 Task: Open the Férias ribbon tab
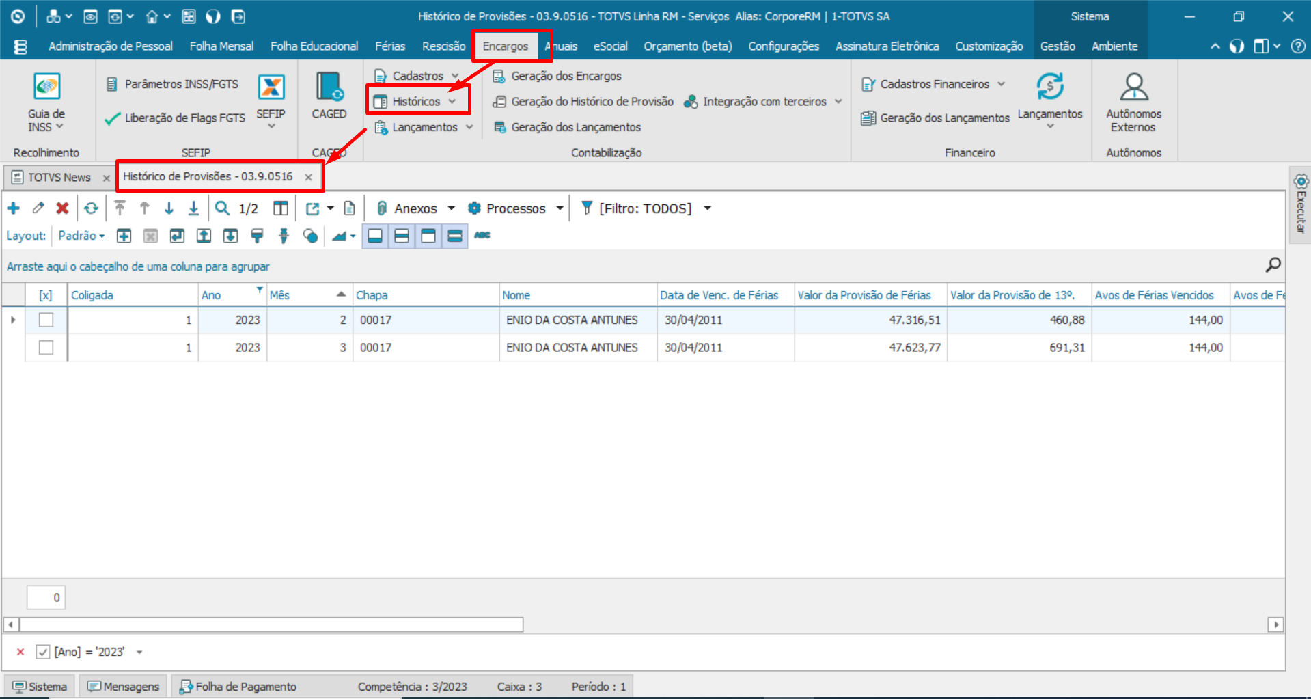click(390, 46)
